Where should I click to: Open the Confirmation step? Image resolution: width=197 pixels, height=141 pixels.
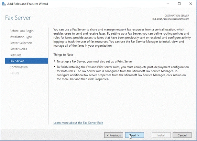pyautogui.click(x=18, y=67)
